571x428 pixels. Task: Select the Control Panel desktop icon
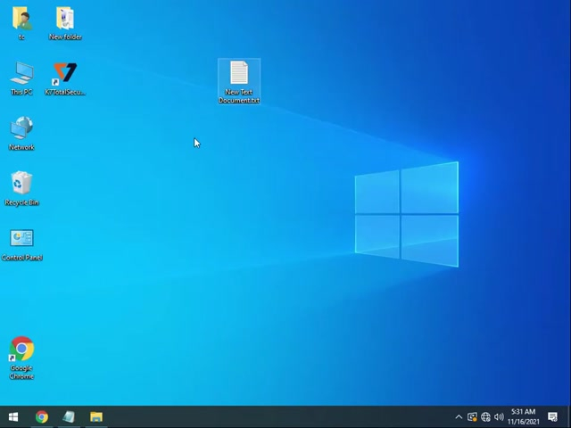click(x=21, y=242)
